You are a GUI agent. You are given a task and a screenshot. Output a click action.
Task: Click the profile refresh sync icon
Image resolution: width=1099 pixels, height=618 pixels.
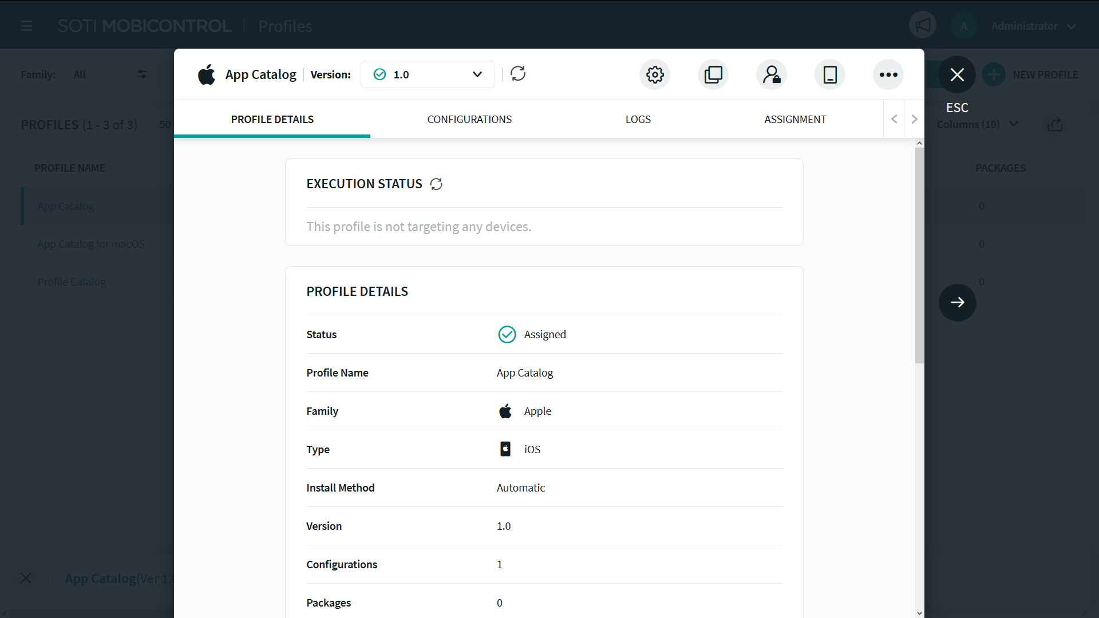coord(518,74)
